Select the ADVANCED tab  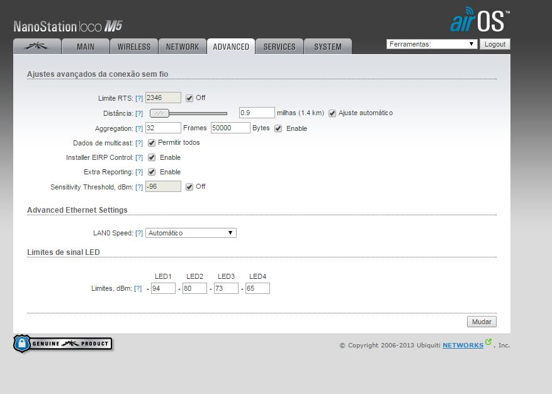click(x=231, y=47)
